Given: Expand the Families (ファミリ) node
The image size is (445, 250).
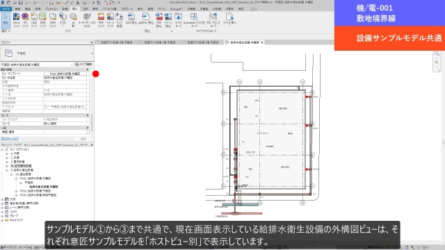Looking at the screenshot, I should coord(2,212).
